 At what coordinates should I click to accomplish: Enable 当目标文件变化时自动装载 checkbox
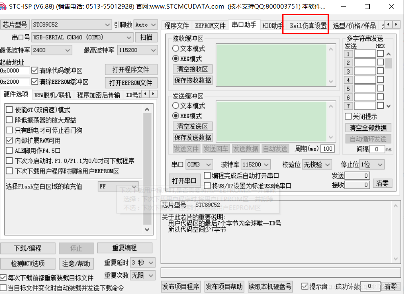point(3,287)
